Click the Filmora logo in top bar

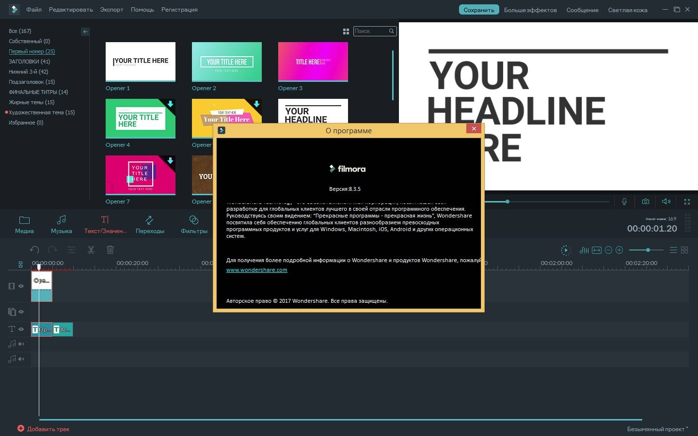pyautogui.click(x=14, y=9)
